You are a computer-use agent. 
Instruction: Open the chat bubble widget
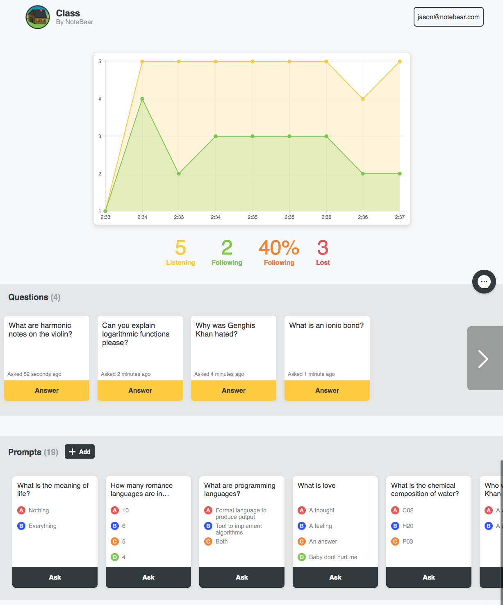coord(484,282)
